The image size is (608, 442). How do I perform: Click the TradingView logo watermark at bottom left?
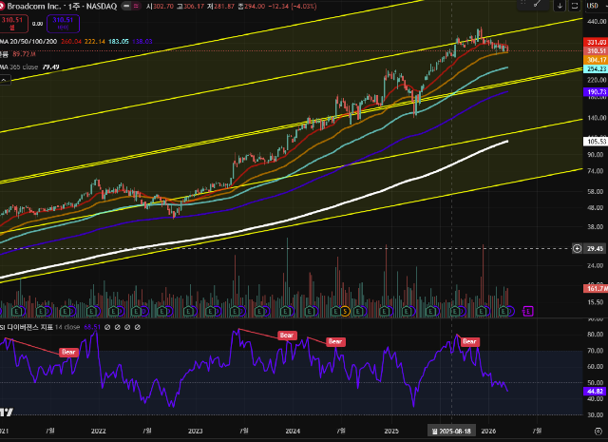pyautogui.click(x=7, y=413)
